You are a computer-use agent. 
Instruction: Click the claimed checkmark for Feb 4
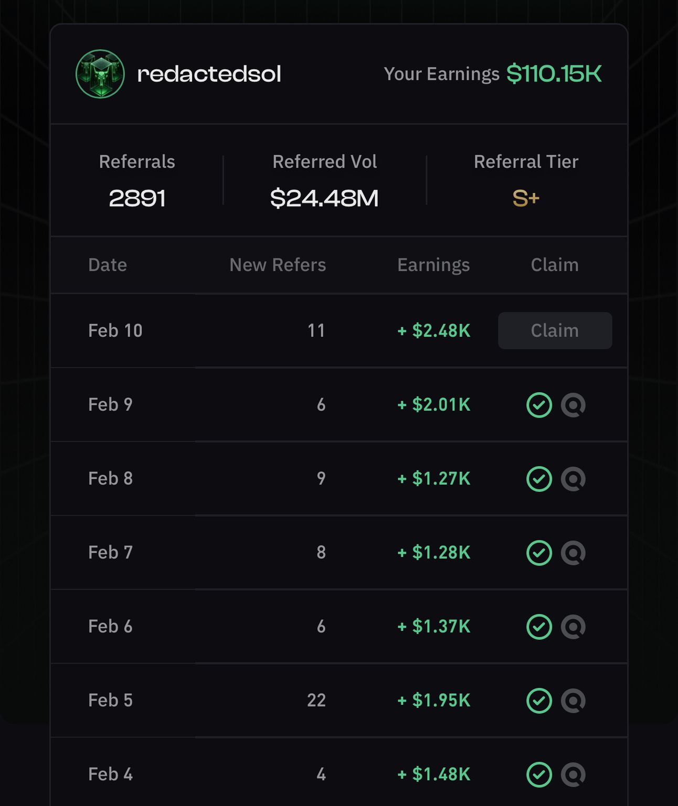539,775
